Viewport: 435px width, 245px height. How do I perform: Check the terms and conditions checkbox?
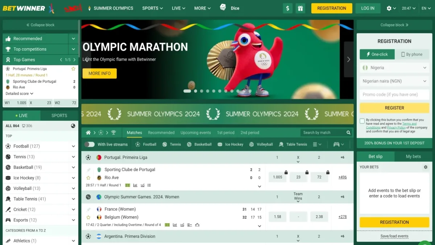pos(362,121)
